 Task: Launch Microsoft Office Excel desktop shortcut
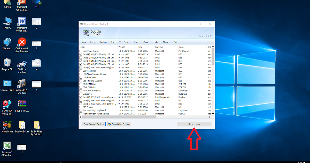[7, 149]
